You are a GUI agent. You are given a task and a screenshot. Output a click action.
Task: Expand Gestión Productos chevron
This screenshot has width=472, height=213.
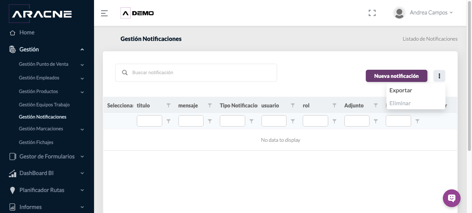[82, 92]
